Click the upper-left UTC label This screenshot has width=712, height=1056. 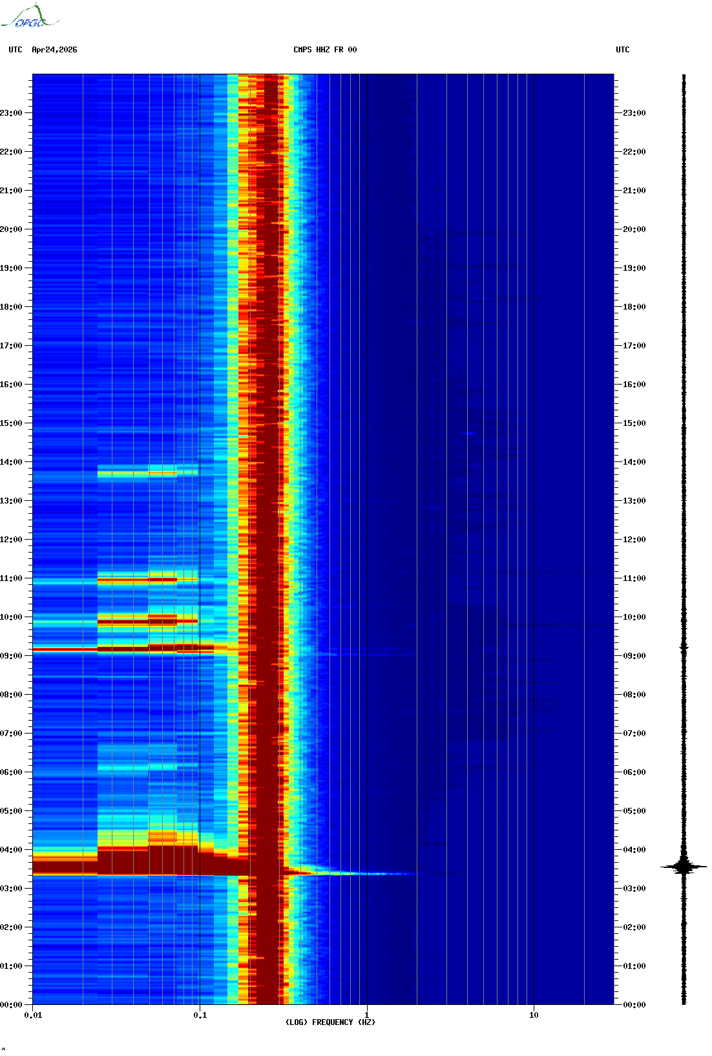click(16, 50)
